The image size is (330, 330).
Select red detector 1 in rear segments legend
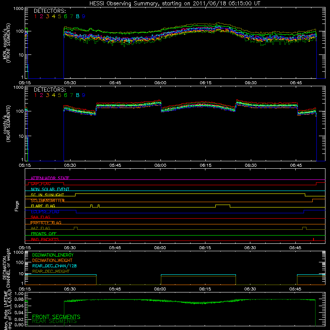(35, 95)
